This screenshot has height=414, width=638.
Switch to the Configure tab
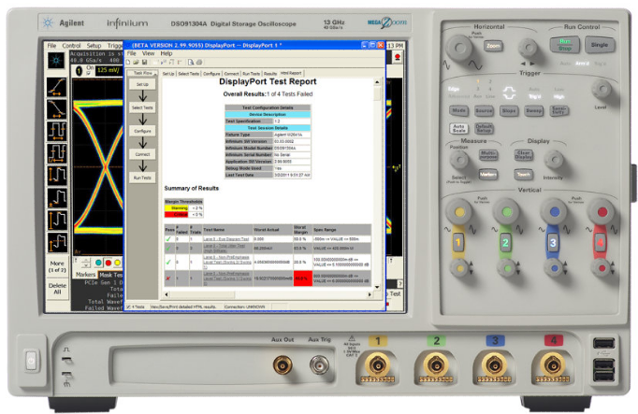tap(211, 74)
